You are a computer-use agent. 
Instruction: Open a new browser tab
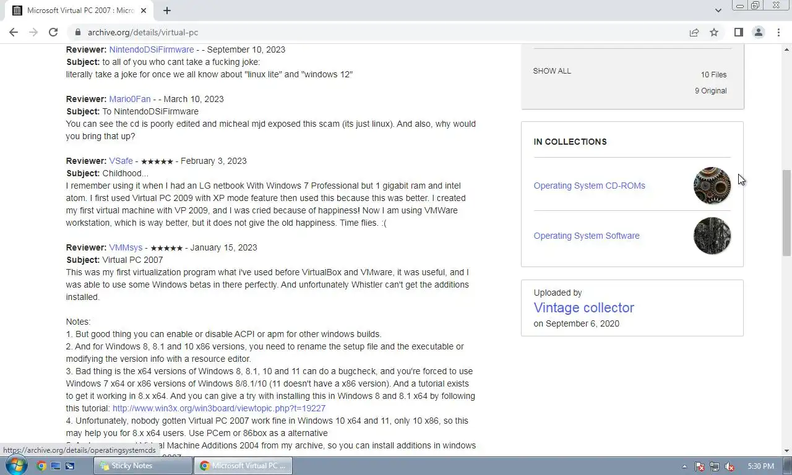coord(167,10)
